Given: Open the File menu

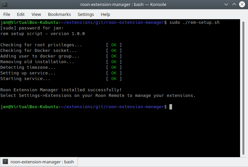Looking at the screenshot, I should tap(7, 15).
